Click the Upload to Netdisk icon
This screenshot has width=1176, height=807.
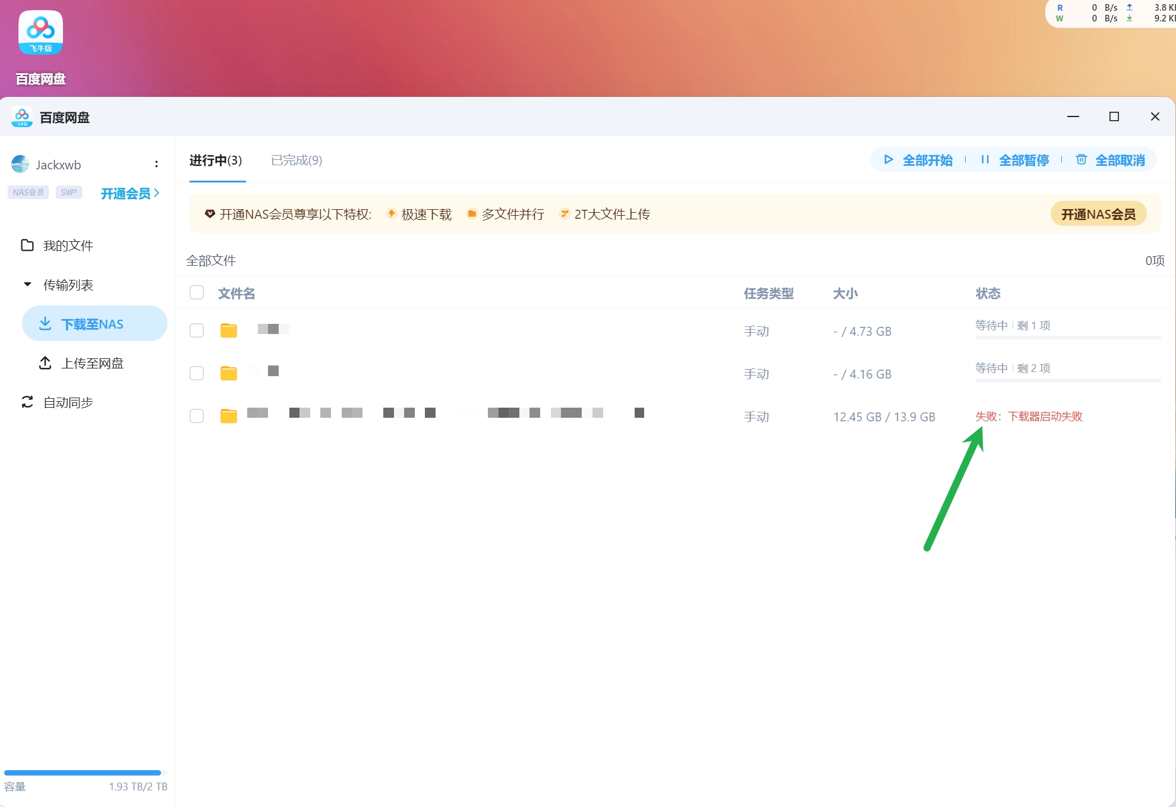pos(45,363)
